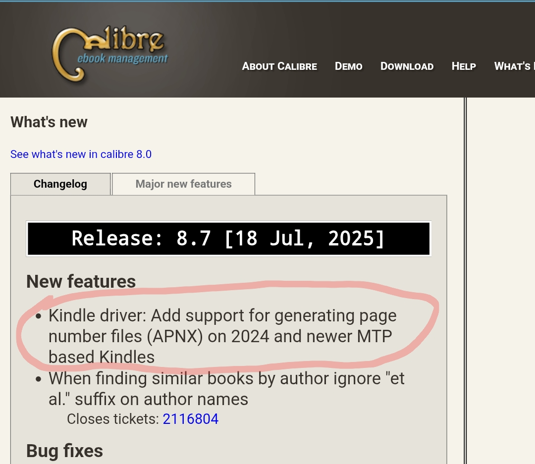Click the calibre ebook management logo
Viewport: 535px width, 464px height.
[110, 54]
